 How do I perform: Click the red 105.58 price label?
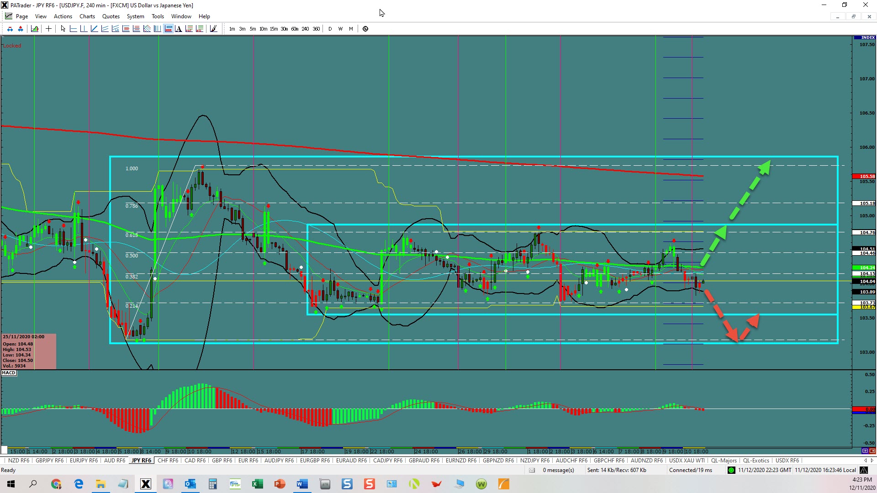(864, 176)
